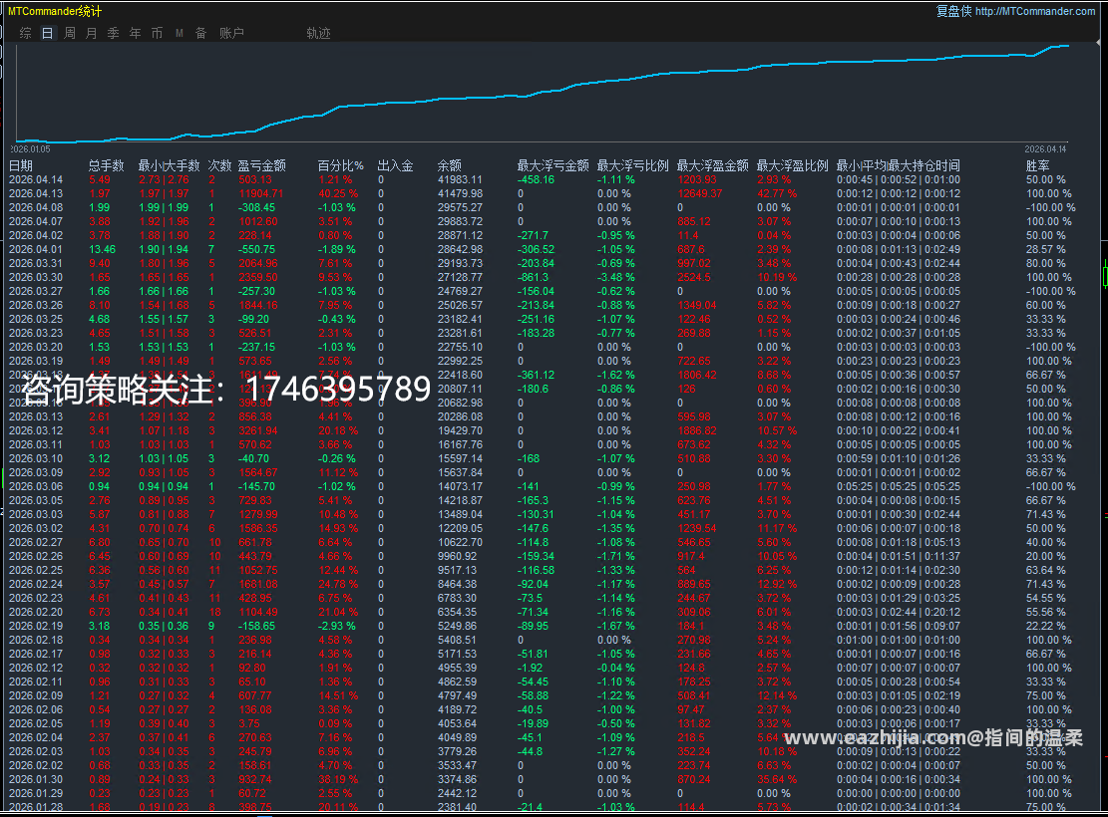
Task: Click loss amount -308.45
Action: tap(256, 207)
